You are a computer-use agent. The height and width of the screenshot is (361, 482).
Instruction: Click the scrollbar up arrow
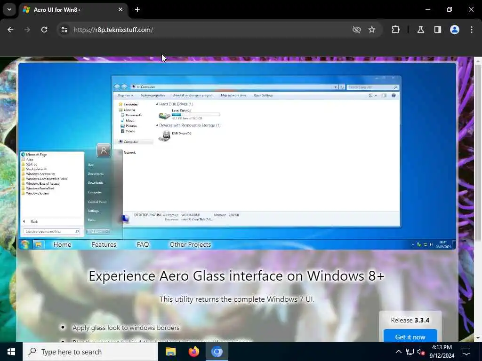[x=478, y=61]
